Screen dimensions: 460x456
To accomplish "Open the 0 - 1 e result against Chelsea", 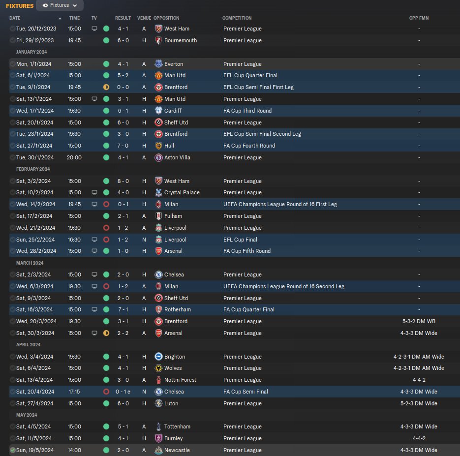I will pos(123,392).
